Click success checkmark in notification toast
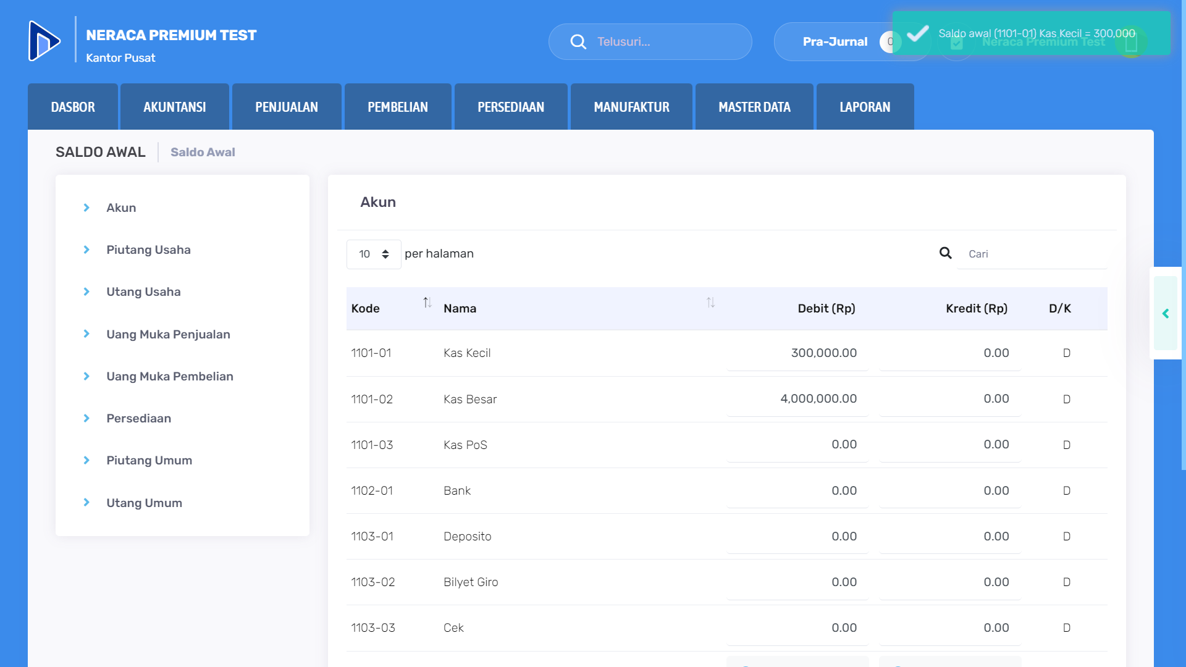 click(x=917, y=33)
